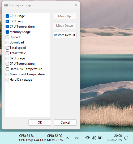
Task: Open the notification bell with snooze icon
Action: pyautogui.click(x=126, y=138)
